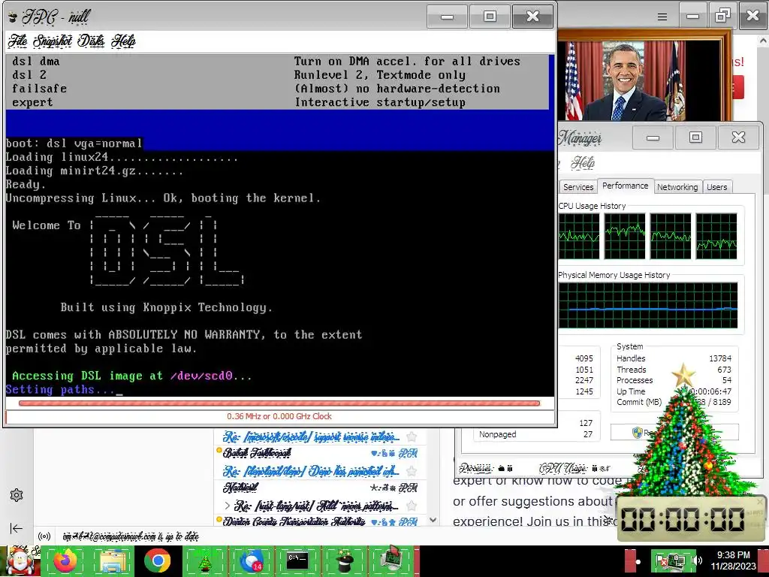
Task: Click the network tray icon
Action: coord(679,561)
